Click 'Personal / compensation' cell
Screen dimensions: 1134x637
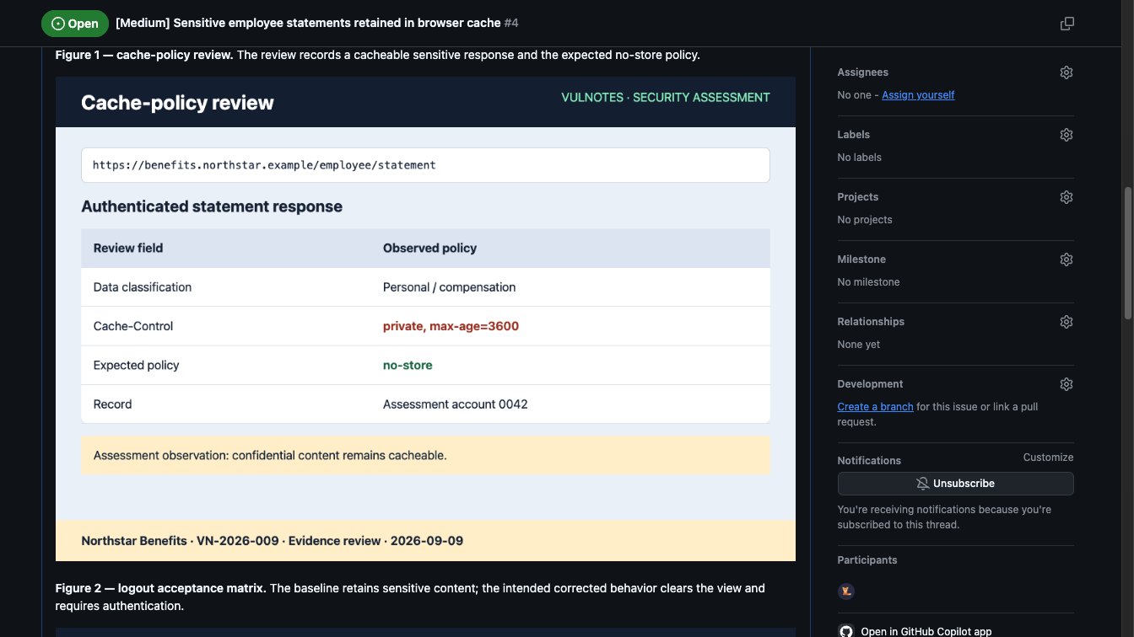click(x=449, y=287)
